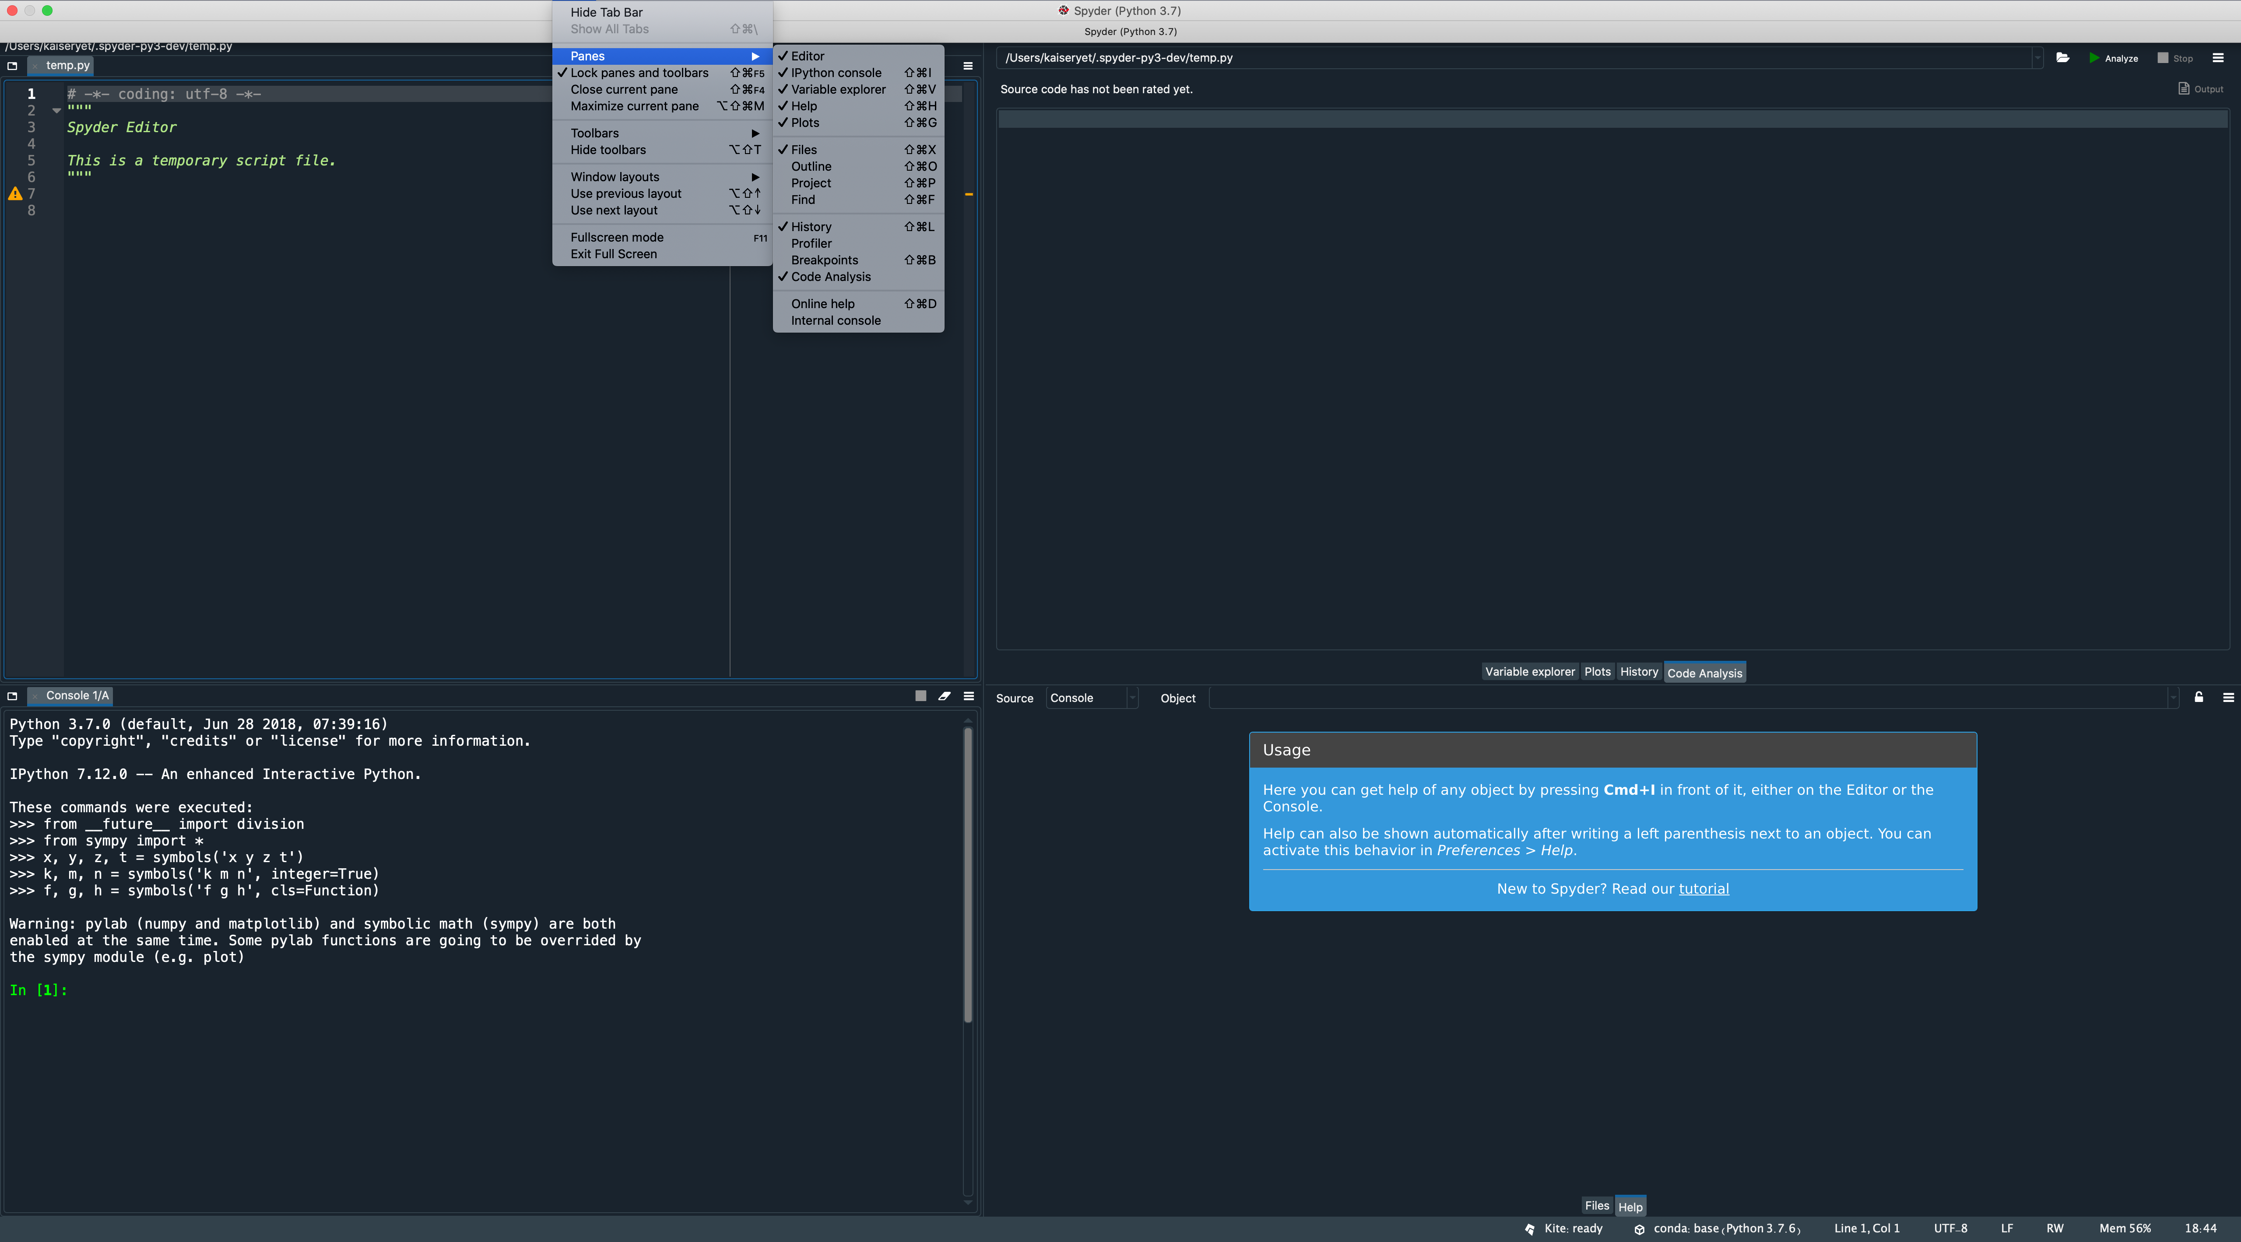This screenshot has height=1242, width=2241.
Task: Click the console clear eraser icon
Action: pos(944,696)
